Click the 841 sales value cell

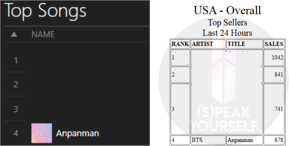coord(278,74)
